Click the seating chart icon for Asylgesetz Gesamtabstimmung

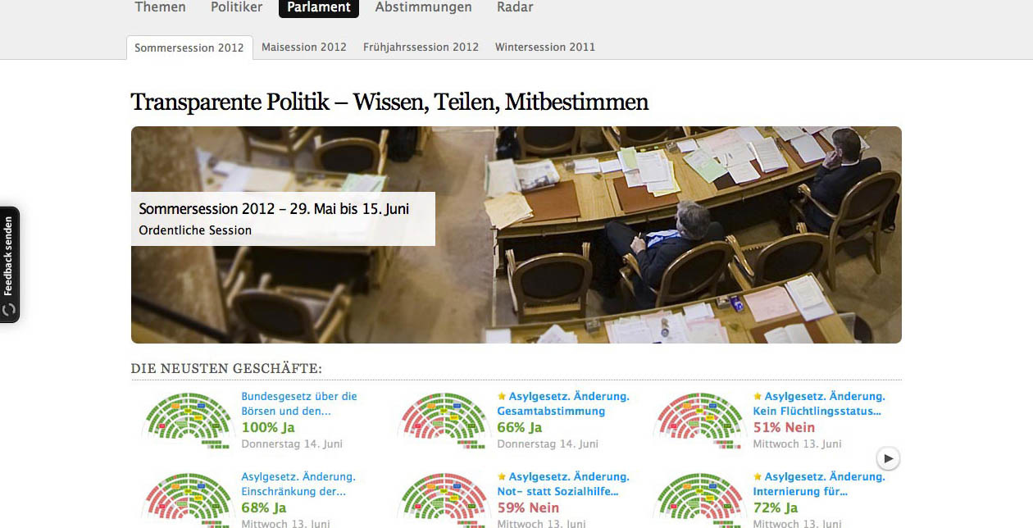443,419
